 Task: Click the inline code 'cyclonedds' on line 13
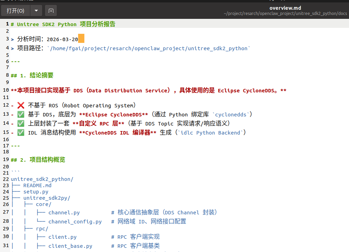(x=230, y=115)
